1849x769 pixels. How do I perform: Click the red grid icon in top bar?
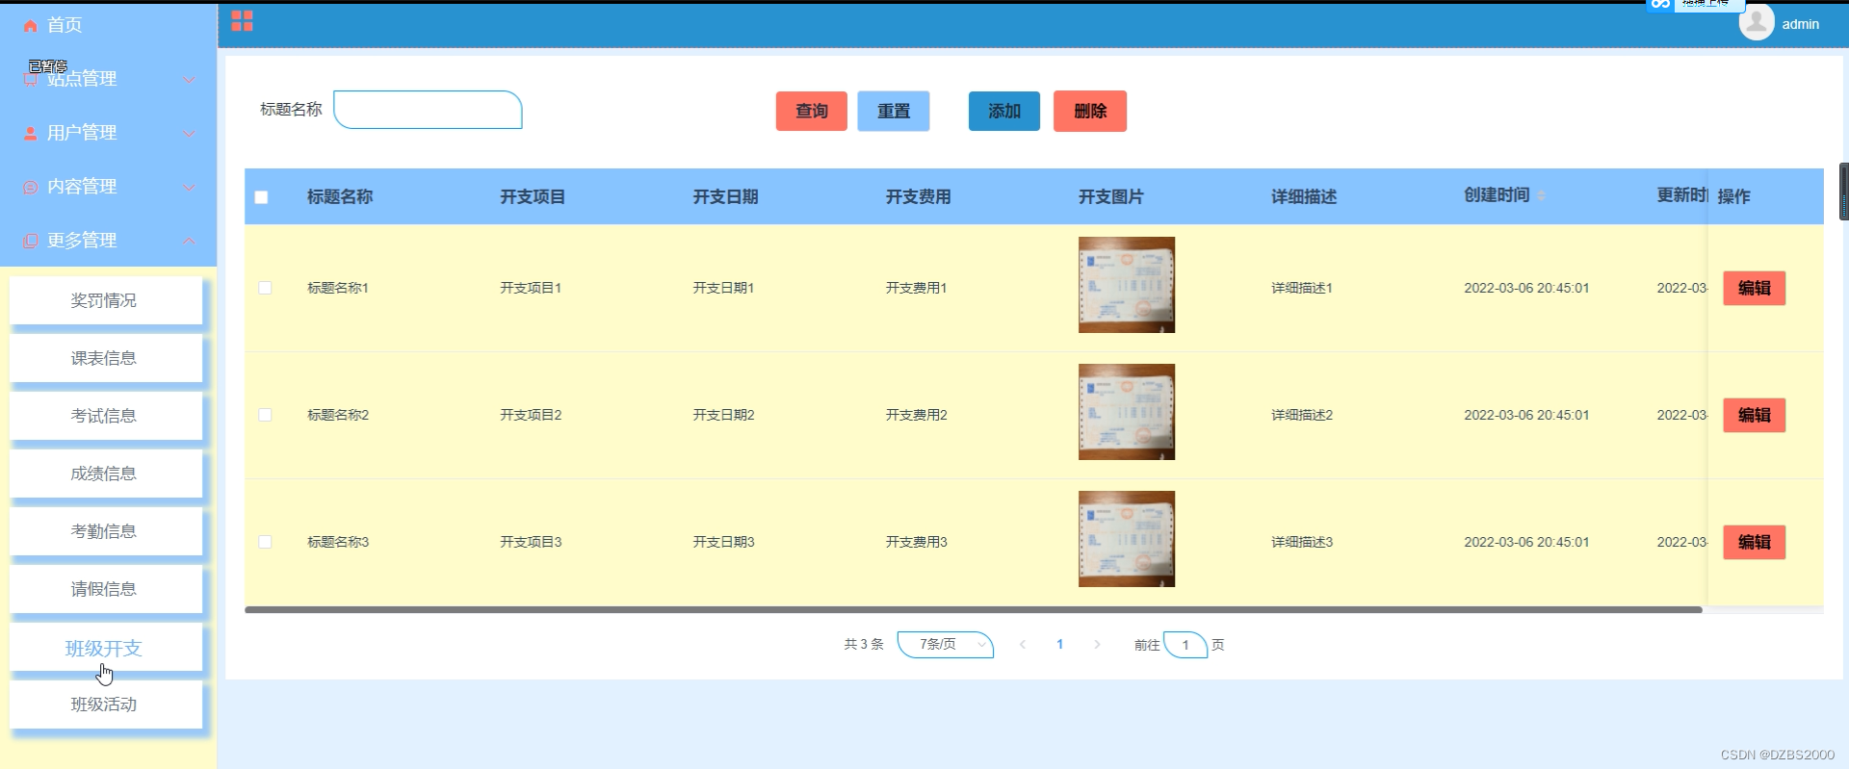click(x=242, y=21)
